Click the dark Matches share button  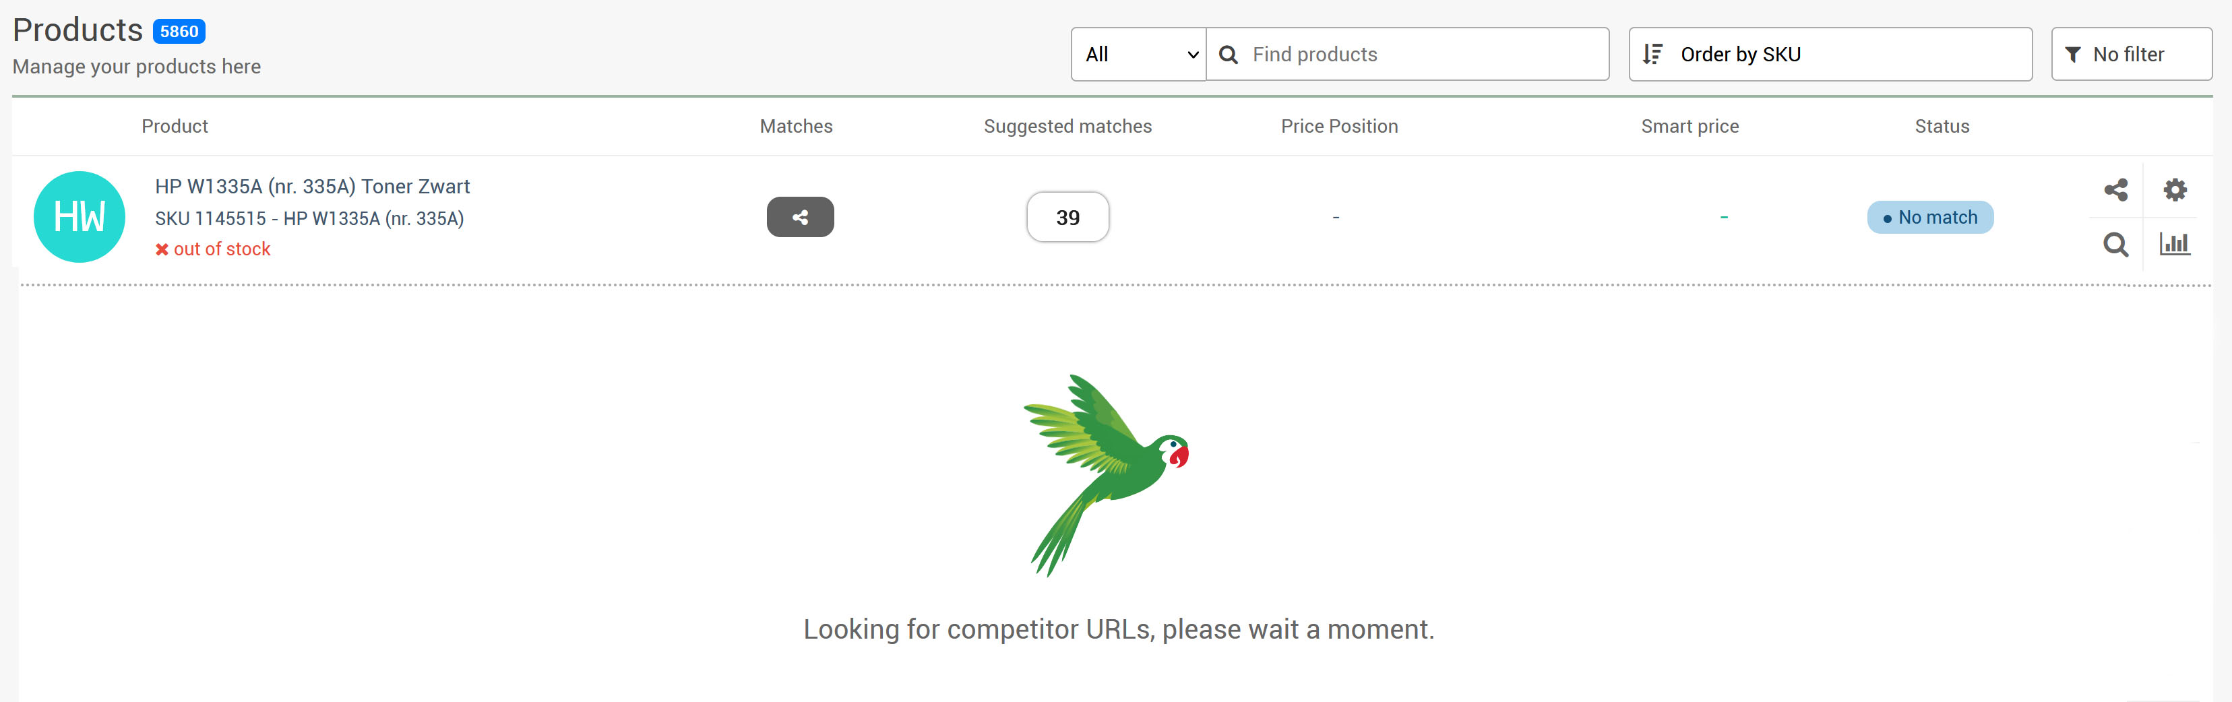(x=800, y=217)
